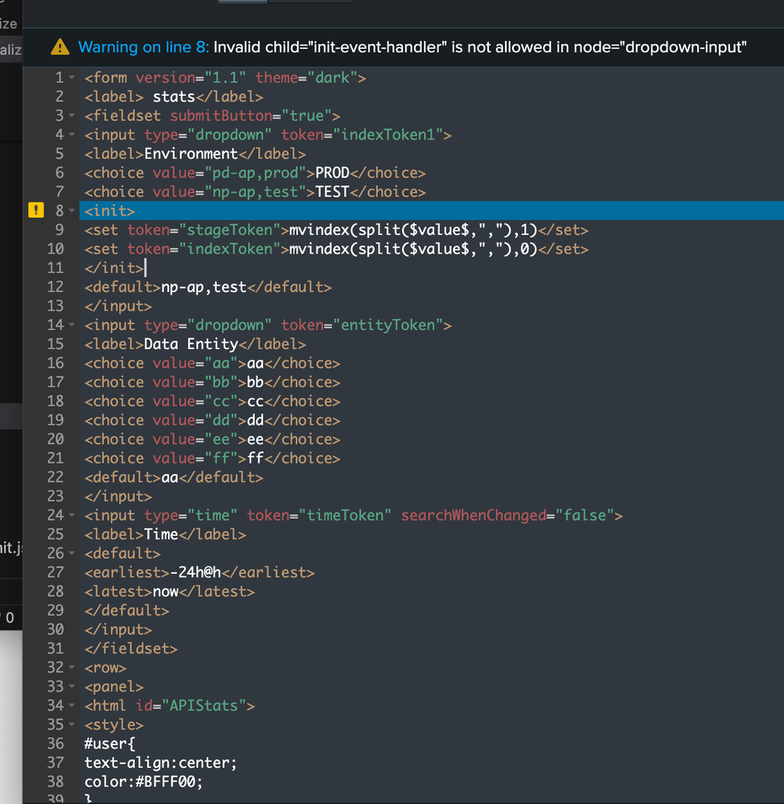The image size is (784, 804).
Task: Click 'indexToken1' attribute value on line 4
Action: coord(388,135)
